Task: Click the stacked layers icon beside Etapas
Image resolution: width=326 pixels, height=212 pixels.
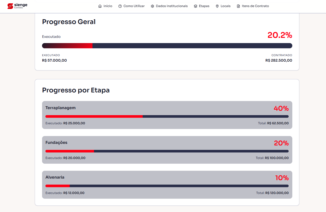Action: [195, 6]
